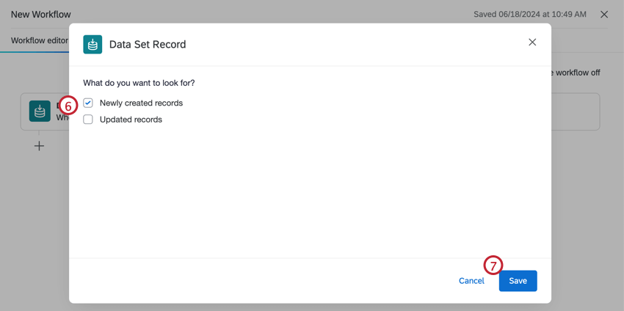This screenshot has width=624, height=311.
Task: Close the New Workflow window
Action: [x=604, y=15]
